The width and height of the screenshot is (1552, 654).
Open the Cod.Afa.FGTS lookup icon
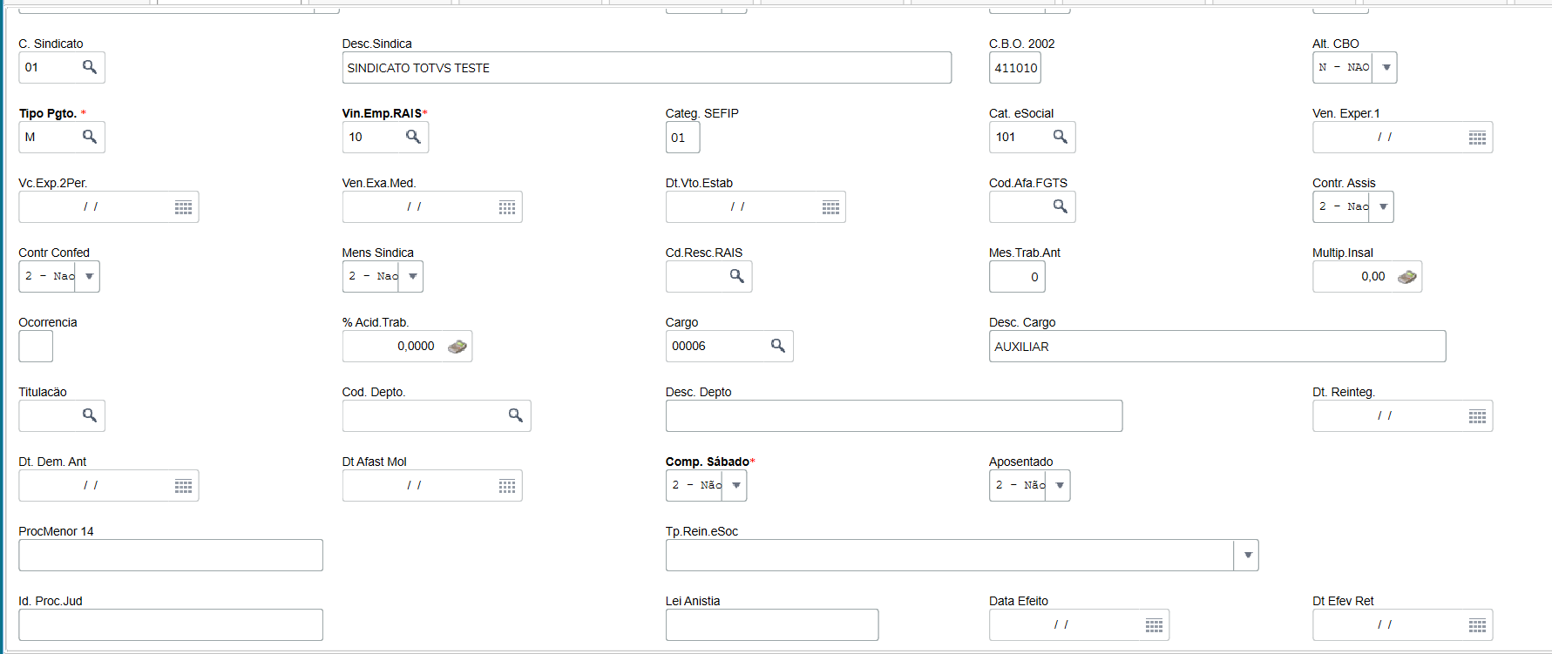point(1060,206)
